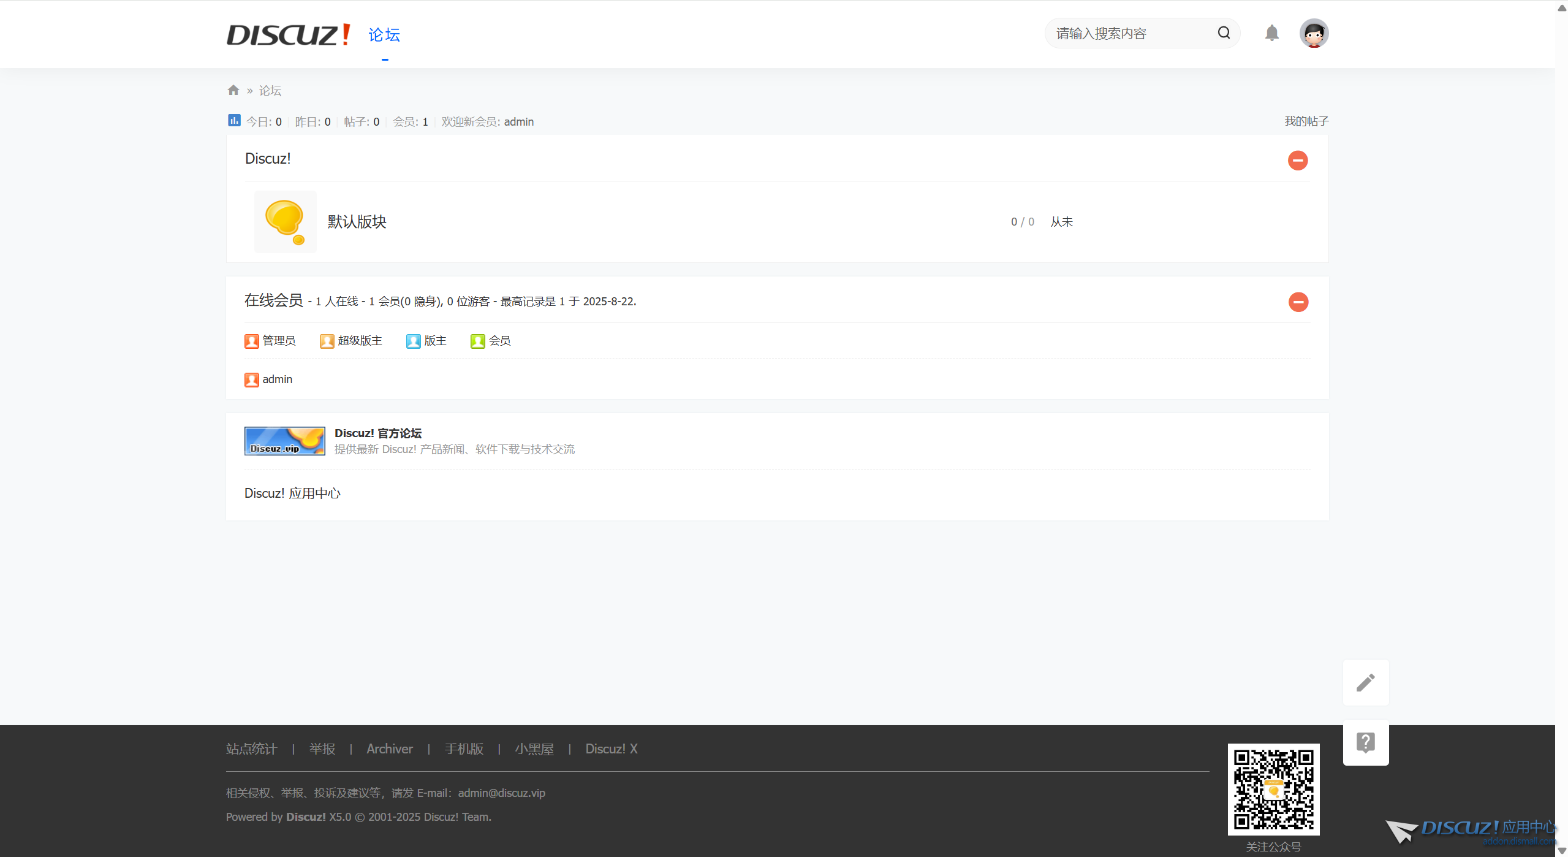
Task: Open the 默认版块 forum
Action: point(357,222)
